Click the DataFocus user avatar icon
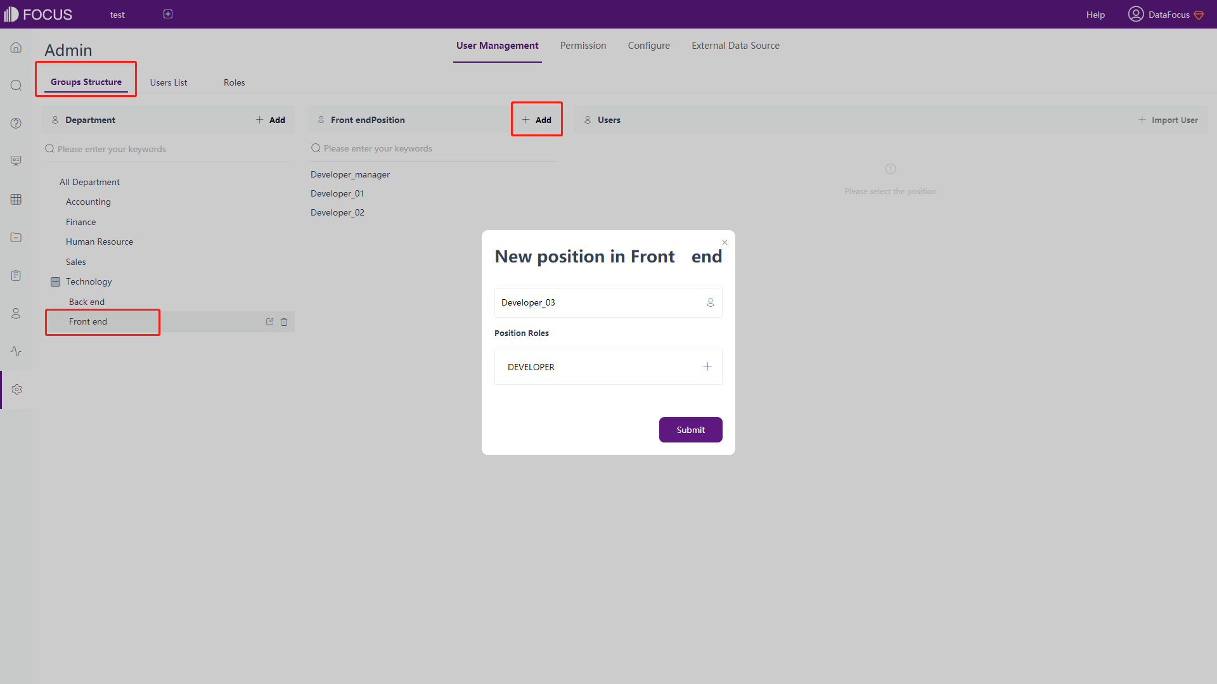This screenshot has height=684, width=1217. coord(1135,14)
